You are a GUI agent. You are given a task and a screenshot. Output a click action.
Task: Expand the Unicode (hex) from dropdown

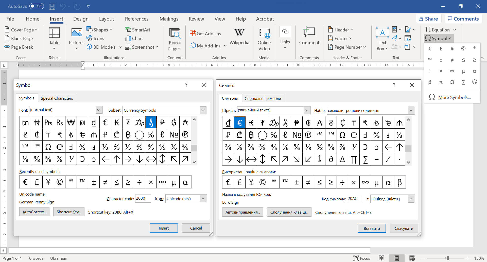pos(203,199)
